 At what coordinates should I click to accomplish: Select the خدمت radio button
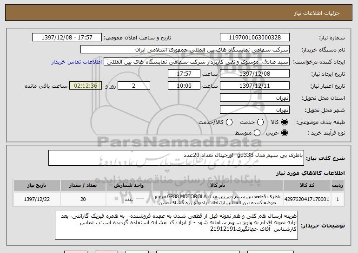click(x=260, y=122)
